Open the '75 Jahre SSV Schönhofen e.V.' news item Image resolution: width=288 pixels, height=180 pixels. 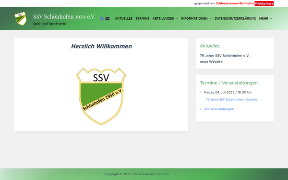point(225,56)
